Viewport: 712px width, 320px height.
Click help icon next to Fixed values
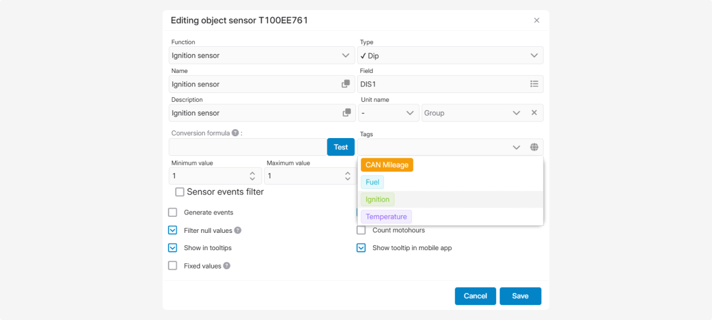coord(227,266)
